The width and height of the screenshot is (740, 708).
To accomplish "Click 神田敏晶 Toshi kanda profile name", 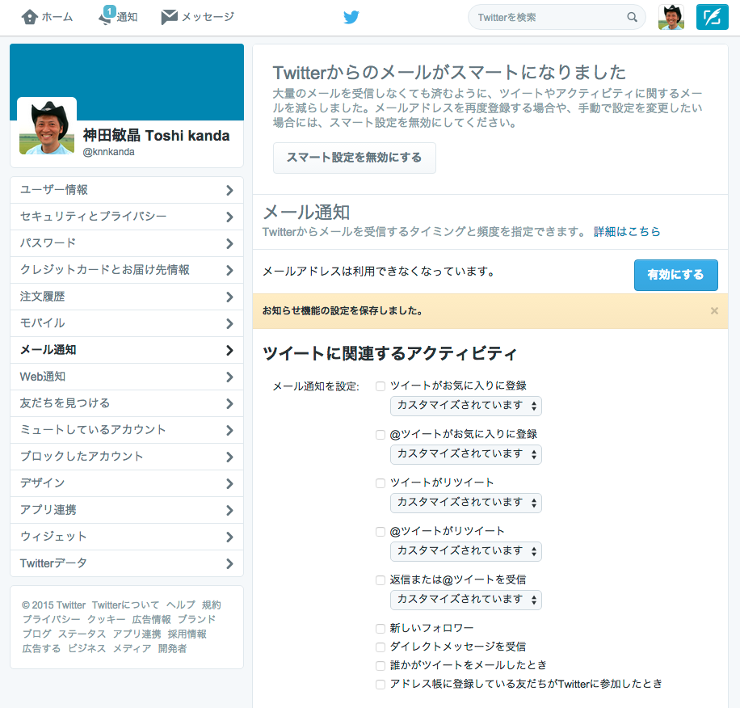I will pyautogui.click(x=156, y=136).
